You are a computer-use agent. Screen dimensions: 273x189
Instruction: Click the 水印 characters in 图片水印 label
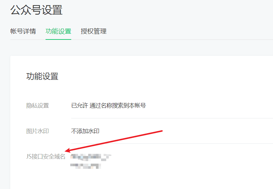tap(43, 131)
